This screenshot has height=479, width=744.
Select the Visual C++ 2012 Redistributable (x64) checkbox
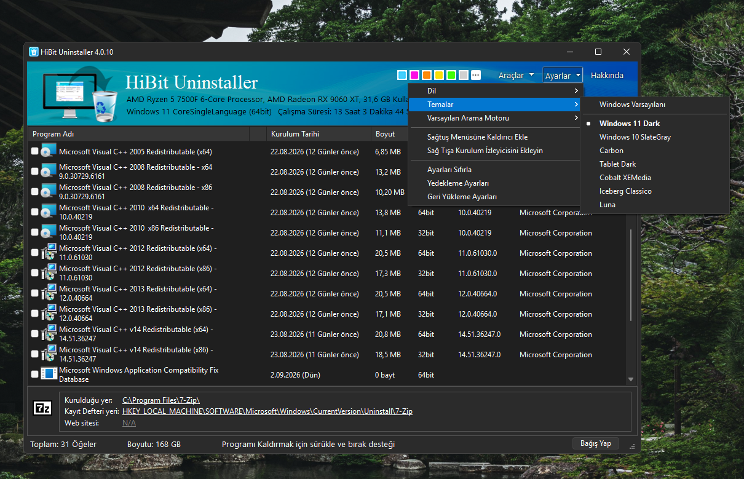tap(34, 253)
